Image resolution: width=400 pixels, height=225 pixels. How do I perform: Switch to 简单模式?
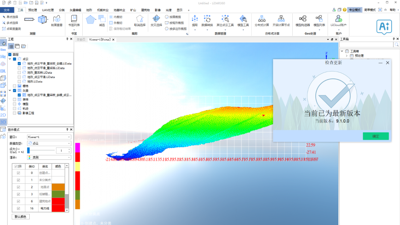370,10
